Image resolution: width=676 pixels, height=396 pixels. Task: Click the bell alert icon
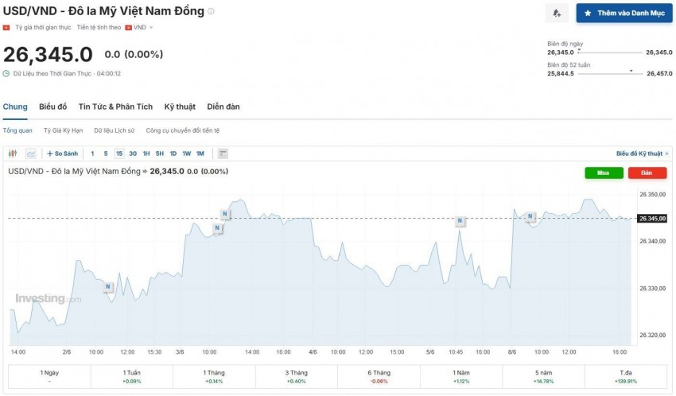click(557, 14)
